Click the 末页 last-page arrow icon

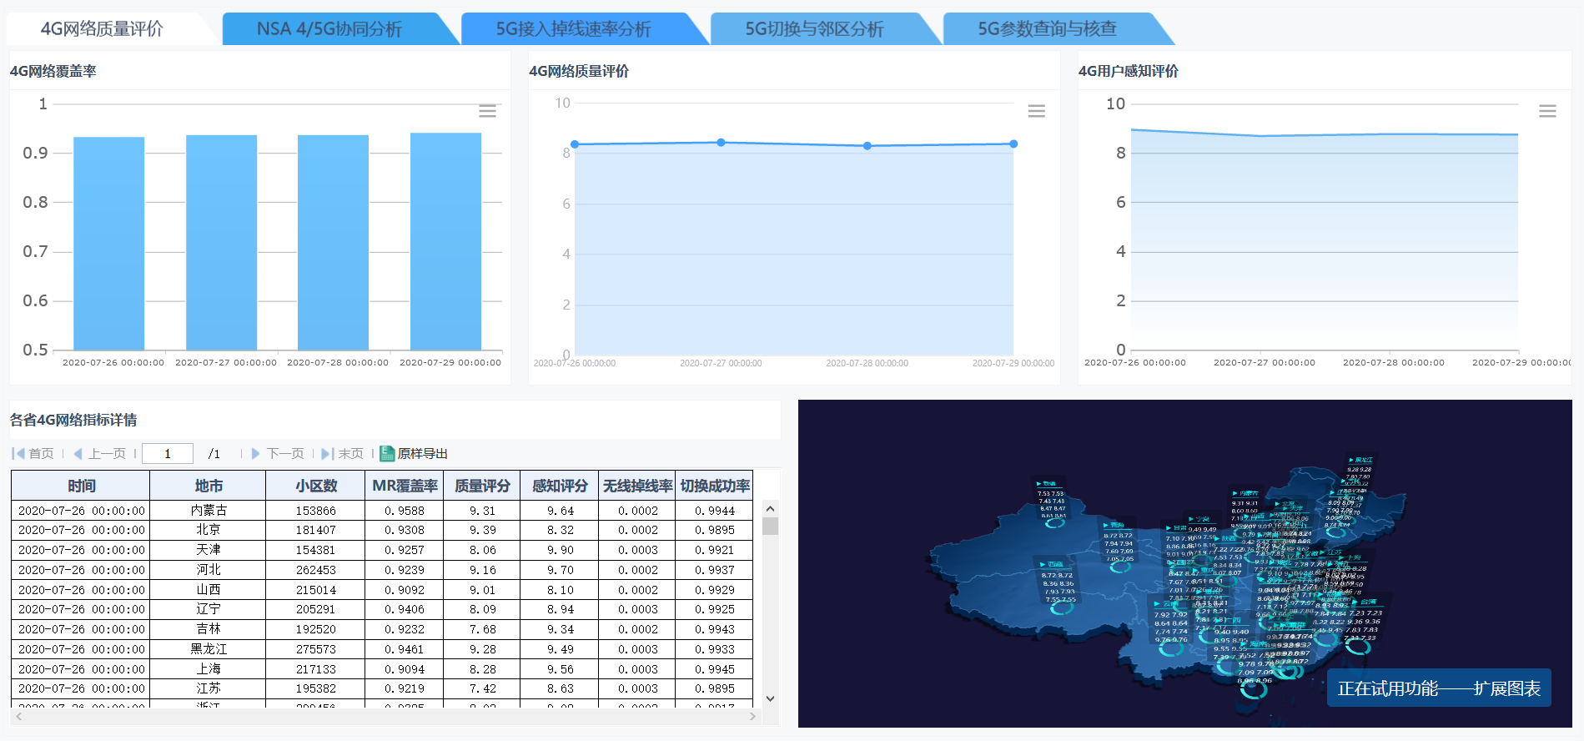coord(327,454)
